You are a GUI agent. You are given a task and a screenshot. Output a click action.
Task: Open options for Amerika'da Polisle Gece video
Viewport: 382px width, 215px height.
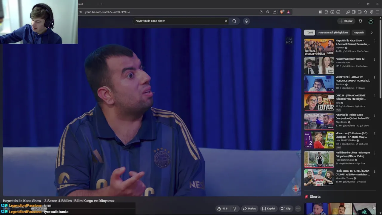[x=375, y=115]
